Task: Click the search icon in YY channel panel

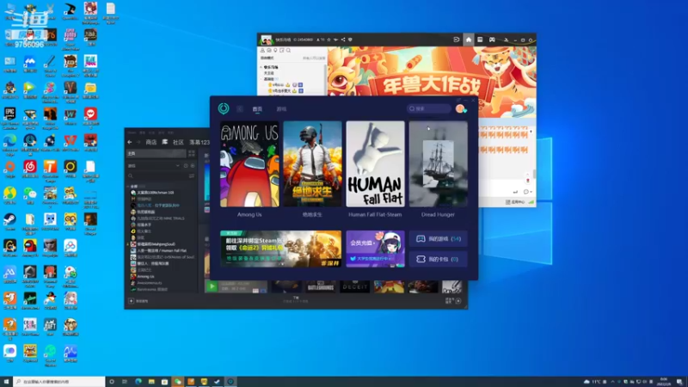Action: click(288, 51)
